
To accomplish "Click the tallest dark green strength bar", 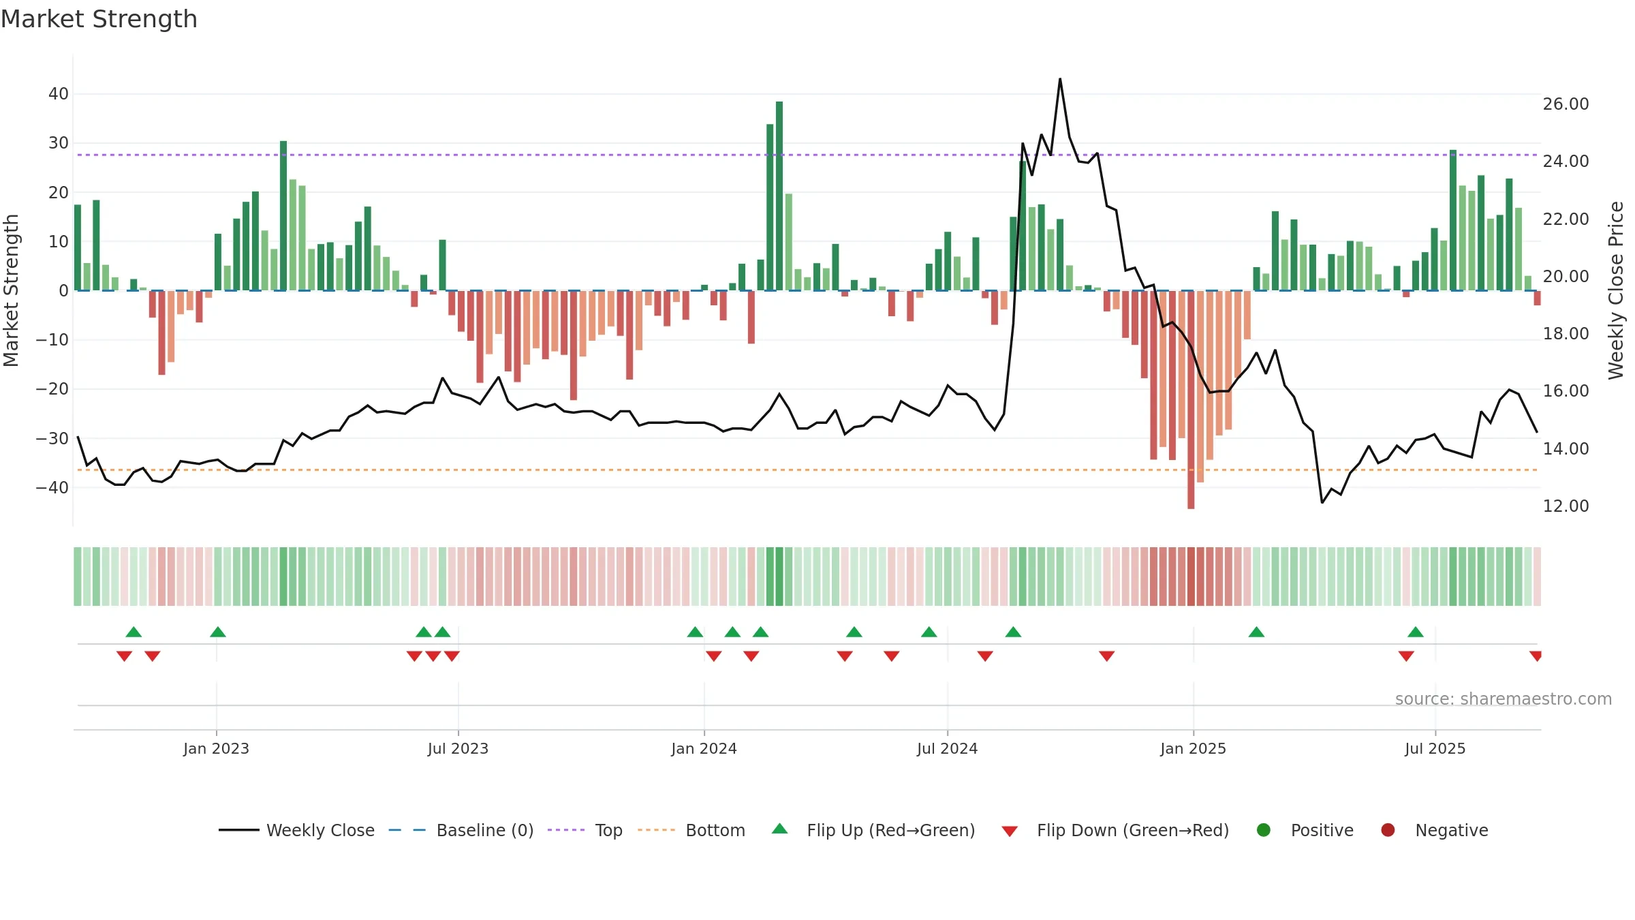I will pos(779,196).
